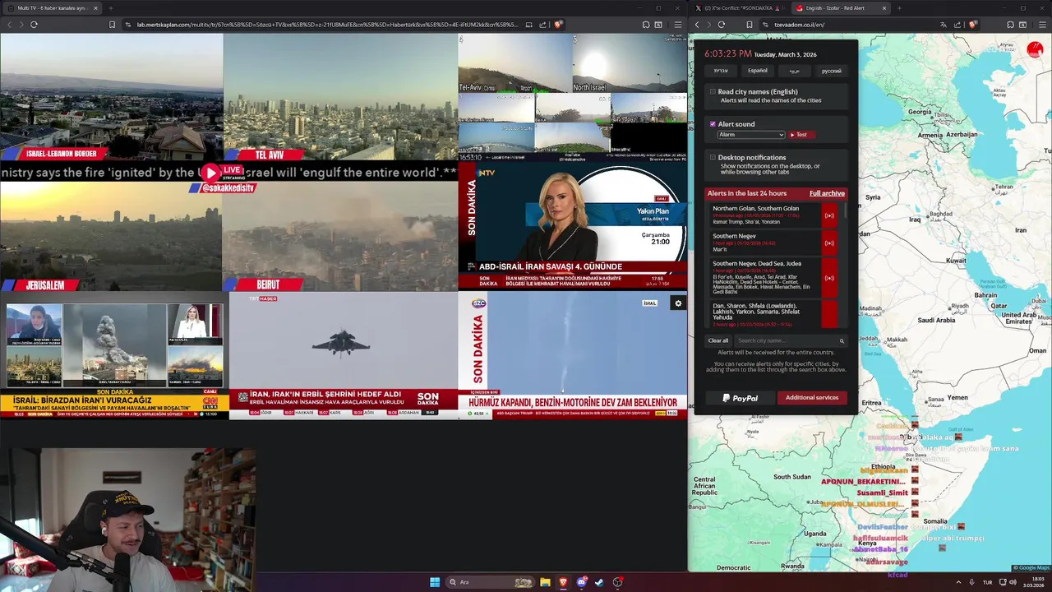1052x592 pixels.
Task: Open Brave browser from taskbar
Action: tap(563, 582)
